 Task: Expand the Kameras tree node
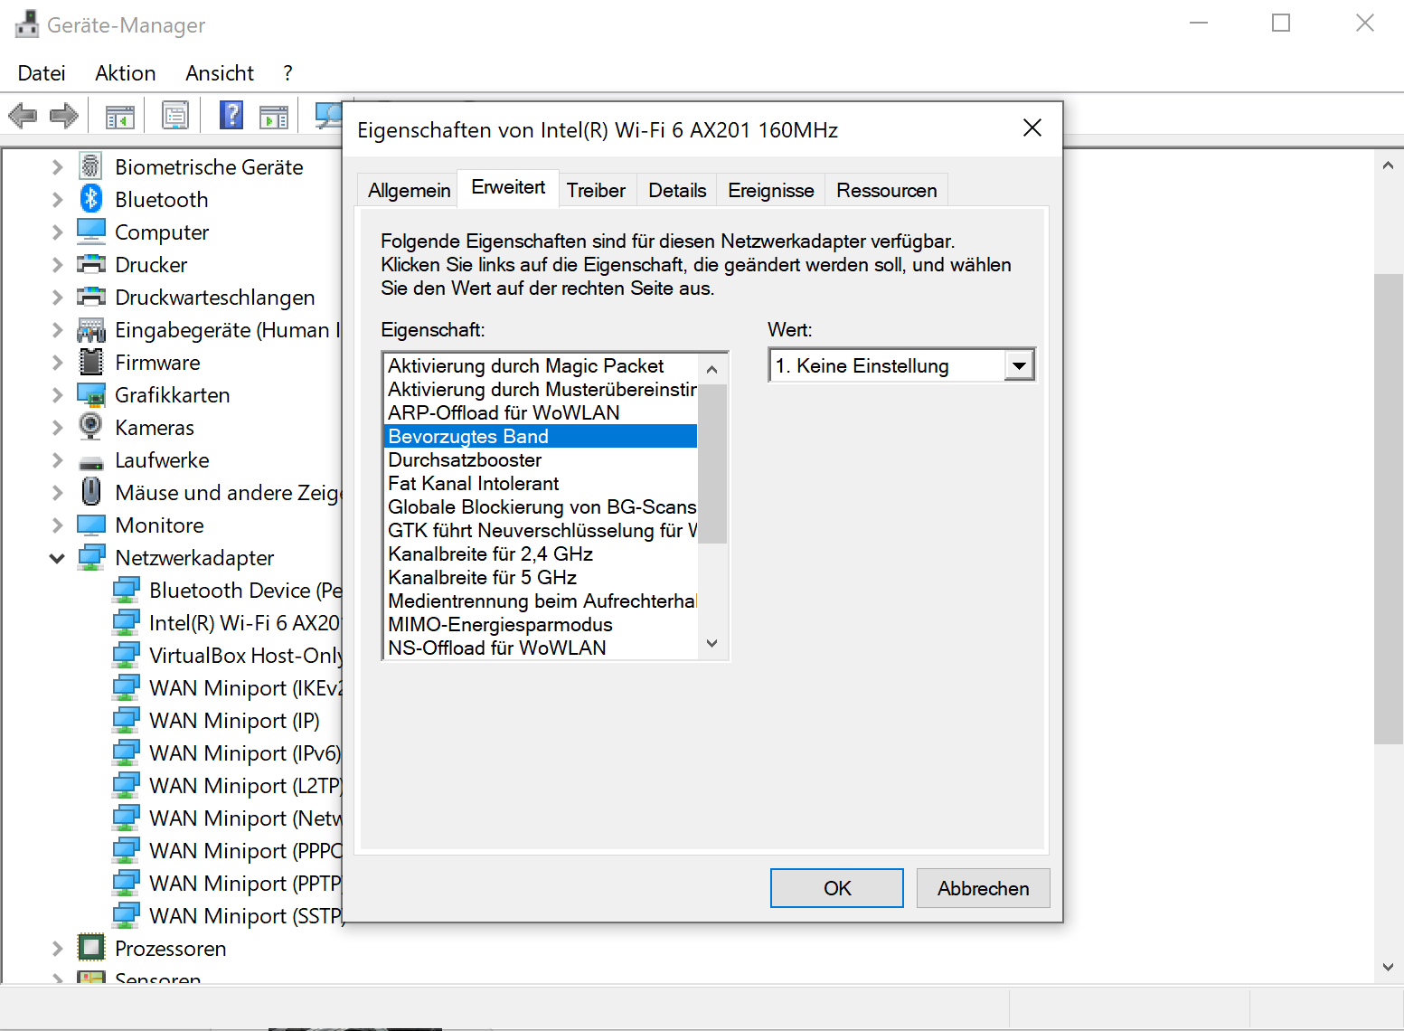(x=57, y=428)
